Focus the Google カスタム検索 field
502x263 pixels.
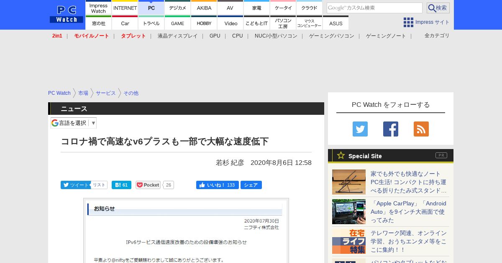click(x=374, y=8)
